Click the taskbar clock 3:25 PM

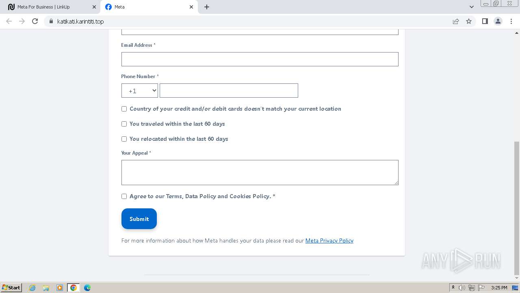tap(499, 288)
